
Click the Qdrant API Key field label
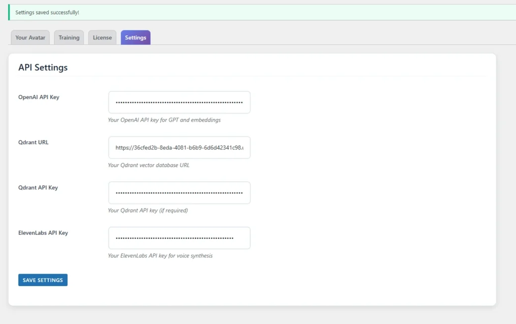click(38, 188)
